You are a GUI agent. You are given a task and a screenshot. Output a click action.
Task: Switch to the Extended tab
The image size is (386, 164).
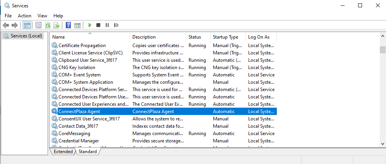pos(63,152)
